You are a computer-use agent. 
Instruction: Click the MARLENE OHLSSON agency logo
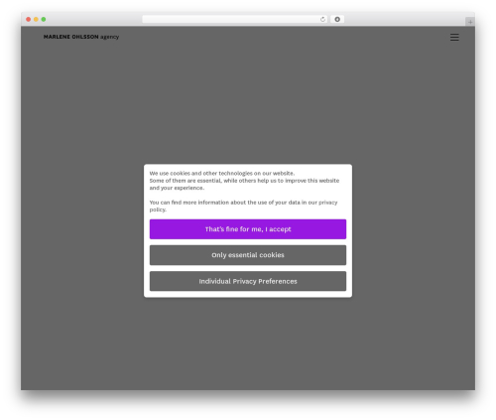(x=81, y=37)
